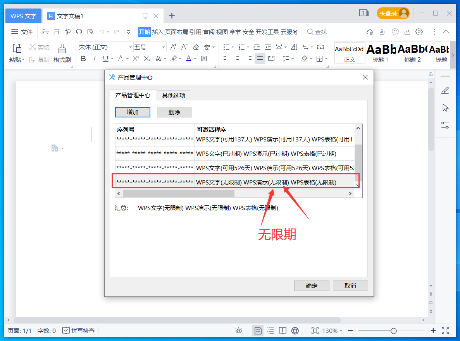Image resolution: width=460 pixels, height=341 pixels.
Task: Switch to web layout globe icon
Action: pyautogui.click(x=295, y=331)
